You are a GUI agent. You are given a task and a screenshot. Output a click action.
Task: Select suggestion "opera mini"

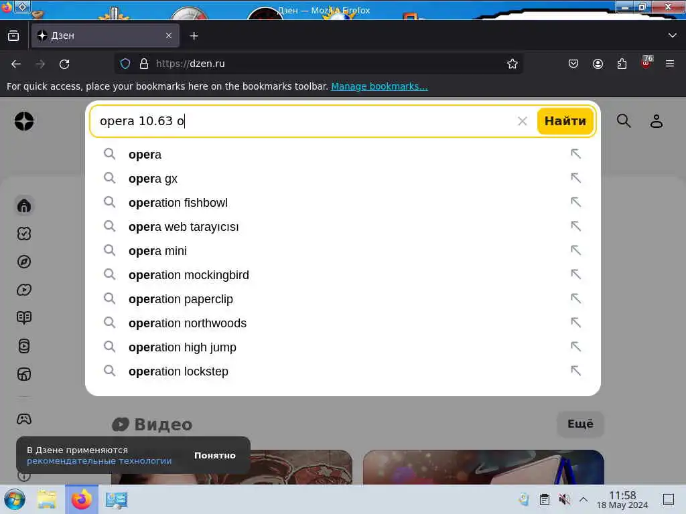(x=342, y=250)
